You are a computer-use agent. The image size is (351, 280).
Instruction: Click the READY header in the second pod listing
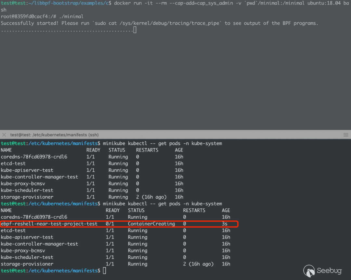(112, 211)
